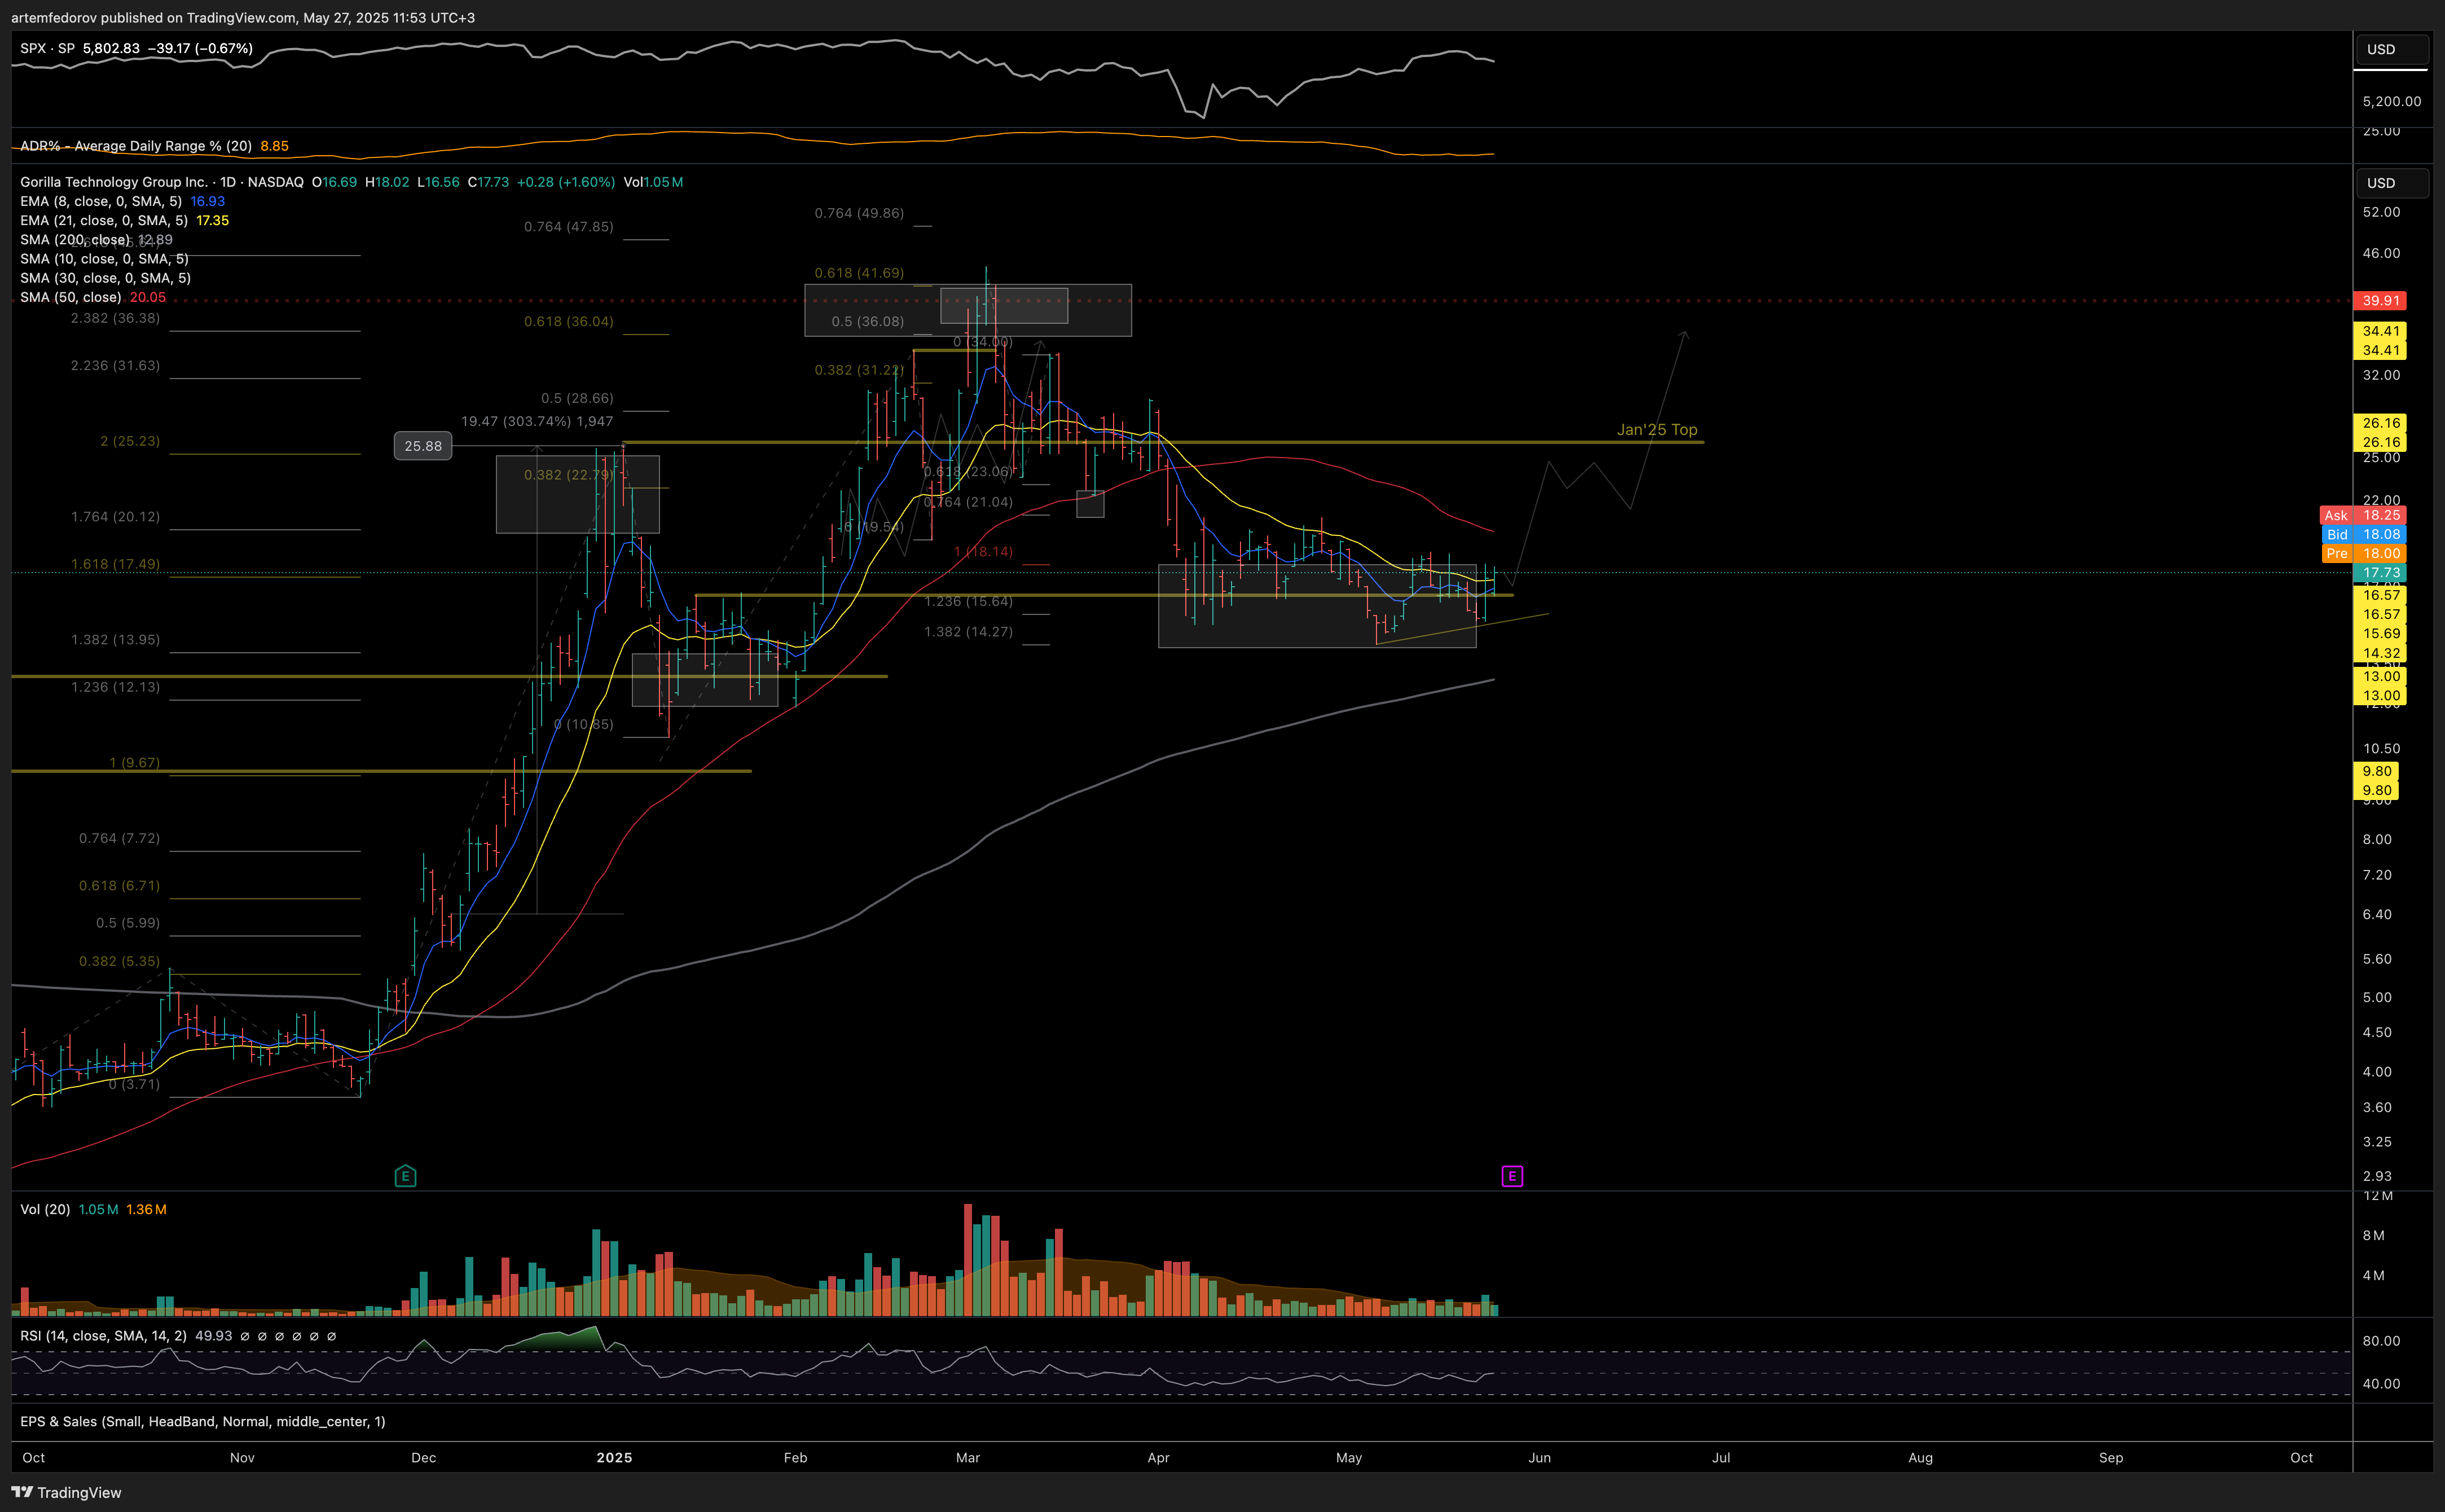
Task: Select the EMA (21, close) indicator legend
Action: click(104, 220)
